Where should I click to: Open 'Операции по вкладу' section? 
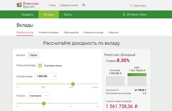(93, 33)
